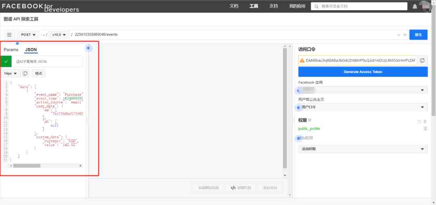Switch to the Params tab
Viewport: 436px width, 205px height.
pos(11,50)
